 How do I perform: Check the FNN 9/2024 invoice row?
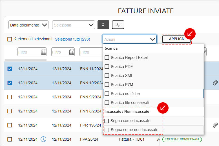10,97
